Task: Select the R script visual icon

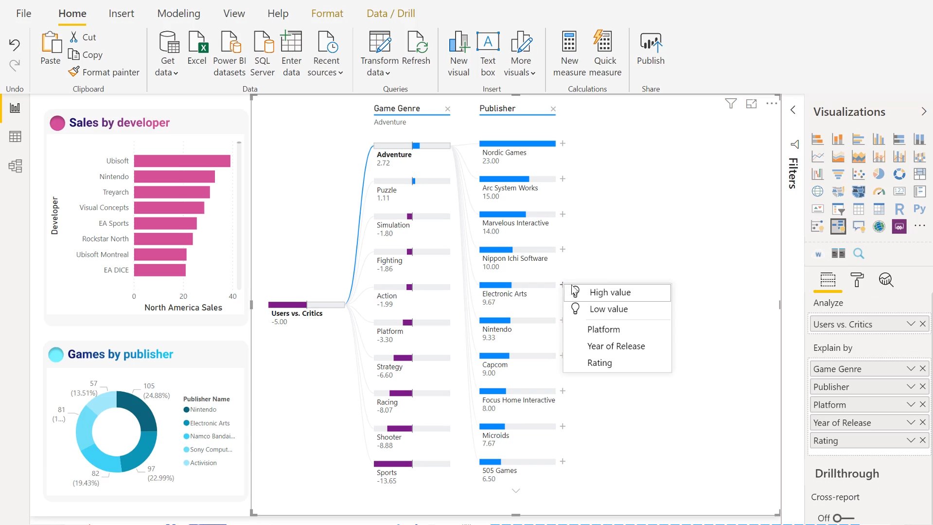Action: click(899, 209)
